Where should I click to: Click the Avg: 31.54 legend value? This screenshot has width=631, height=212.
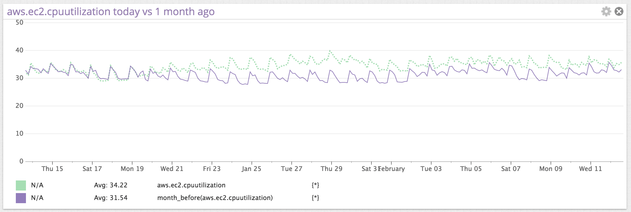111,198
